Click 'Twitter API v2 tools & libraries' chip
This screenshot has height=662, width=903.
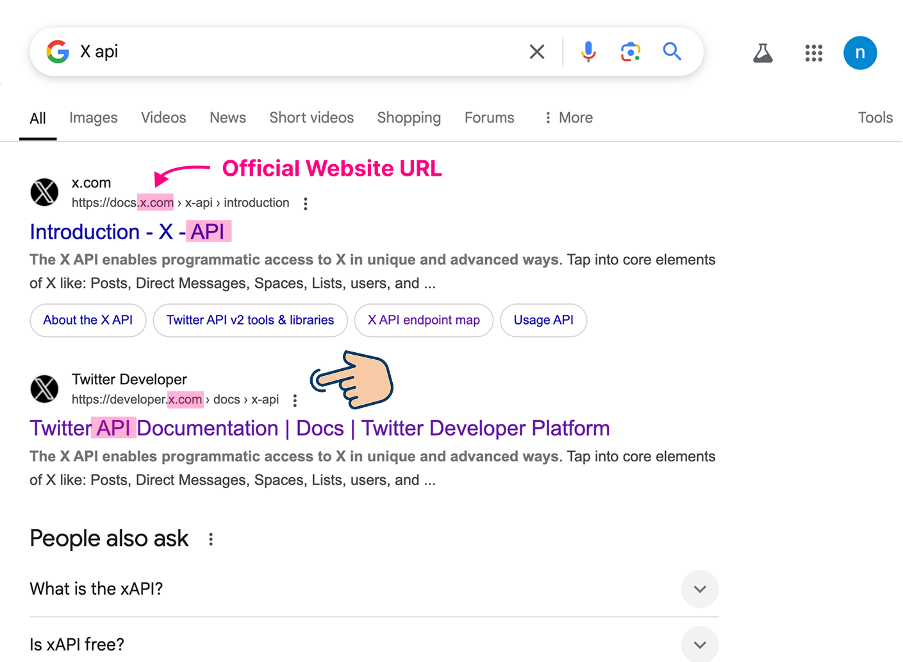[x=250, y=320]
